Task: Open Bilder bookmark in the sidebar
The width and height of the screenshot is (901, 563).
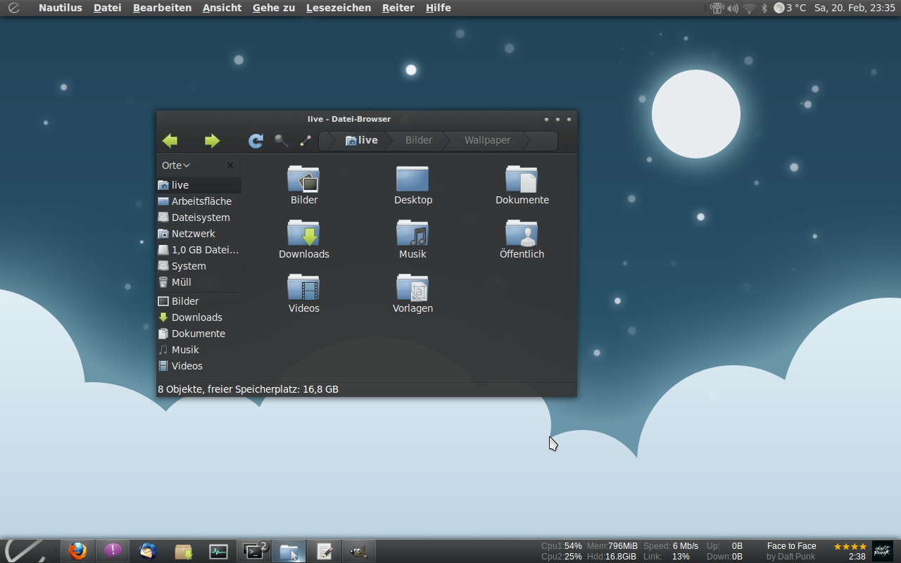Action: point(199,301)
